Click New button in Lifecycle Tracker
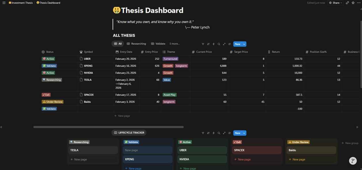Image resolution: width=362 pixels, height=170 pixels. 237,133
